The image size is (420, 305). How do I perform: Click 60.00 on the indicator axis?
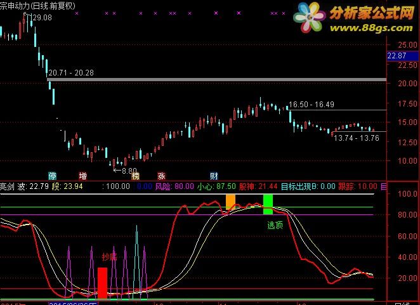[407, 236]
